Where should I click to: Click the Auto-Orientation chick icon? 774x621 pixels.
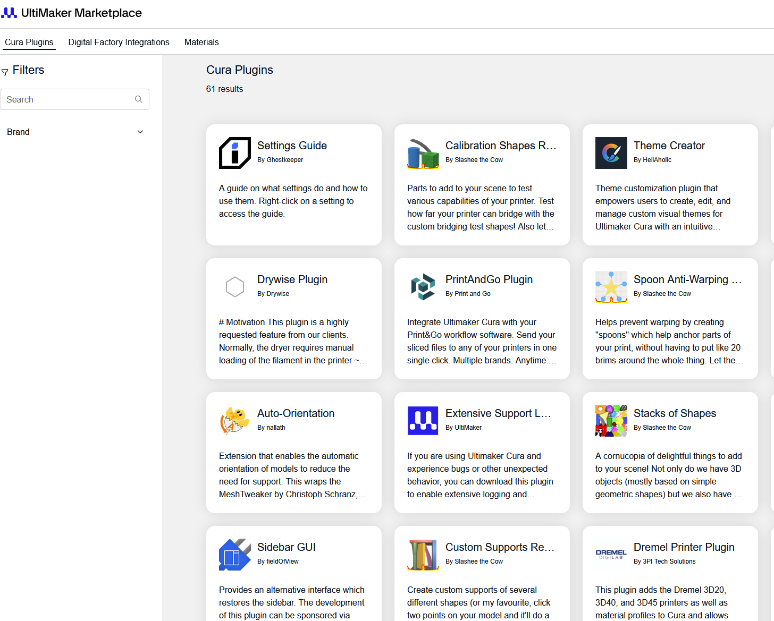coord(234,421)
